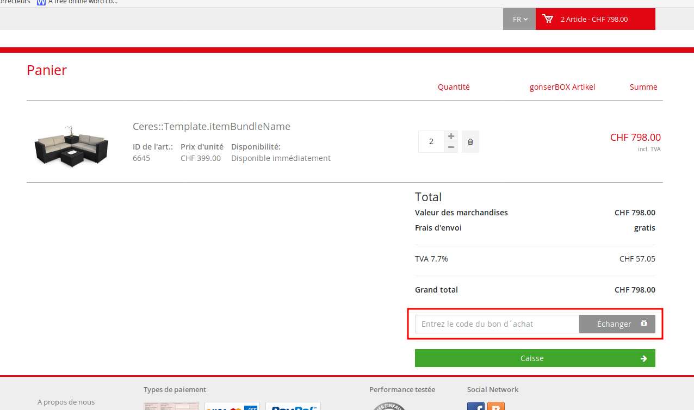Click the gift icon on the Échanger button
694x410 pixels.
pyautogui.click(x=644, y=324)
